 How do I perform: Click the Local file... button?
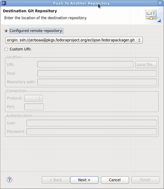click(146, 65)
